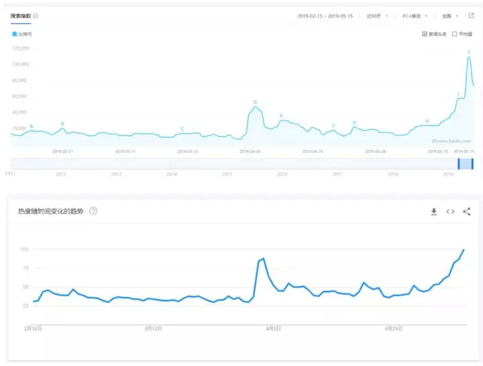Open the 近90天 time range dropdown
Image resolution: width=483 pixels, height=366 pixels.
point(377,16)
